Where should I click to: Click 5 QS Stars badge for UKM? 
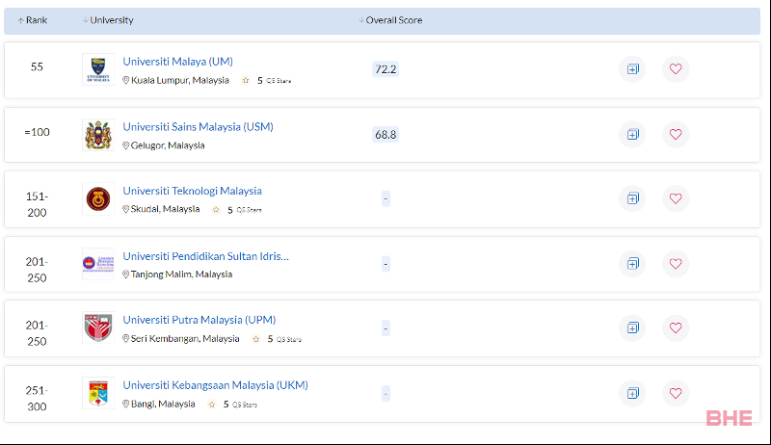click(232, 405)
